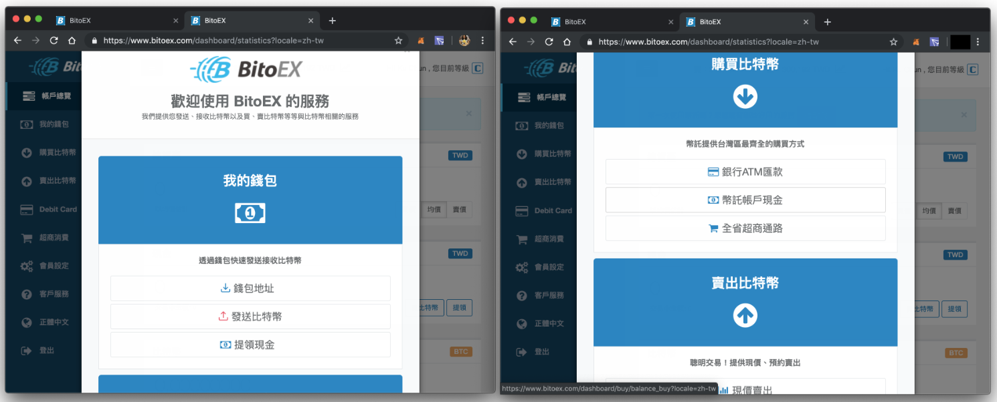Click the address bar in left browser window

point(244,41)
